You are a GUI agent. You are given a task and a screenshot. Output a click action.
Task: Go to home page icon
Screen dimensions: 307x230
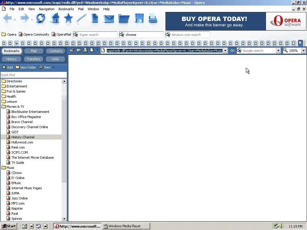point(55,18)
